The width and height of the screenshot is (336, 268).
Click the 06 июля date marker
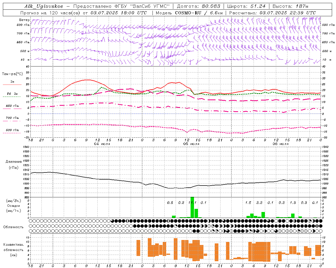click(x=280, y=144)
